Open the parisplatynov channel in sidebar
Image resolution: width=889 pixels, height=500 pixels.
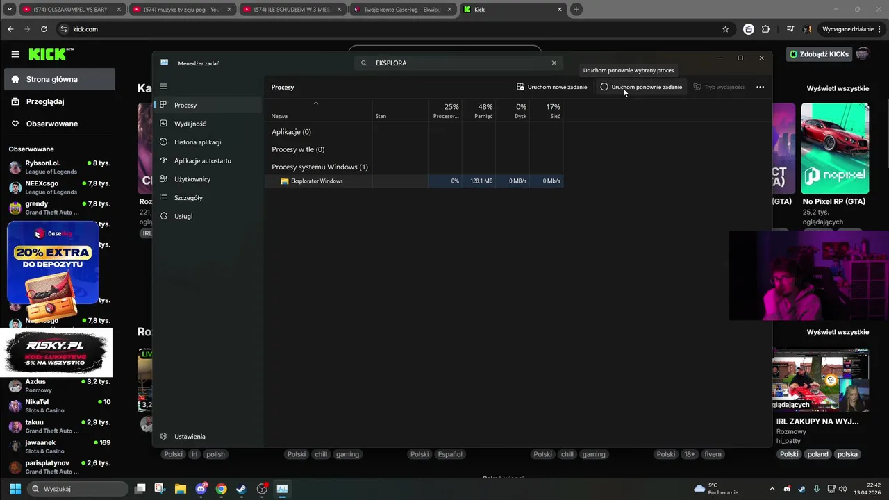click(60, 467)
